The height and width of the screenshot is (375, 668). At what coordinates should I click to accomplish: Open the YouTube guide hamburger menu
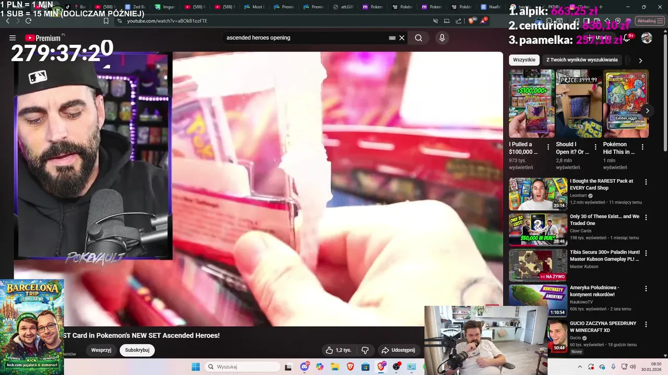point(13,38)
